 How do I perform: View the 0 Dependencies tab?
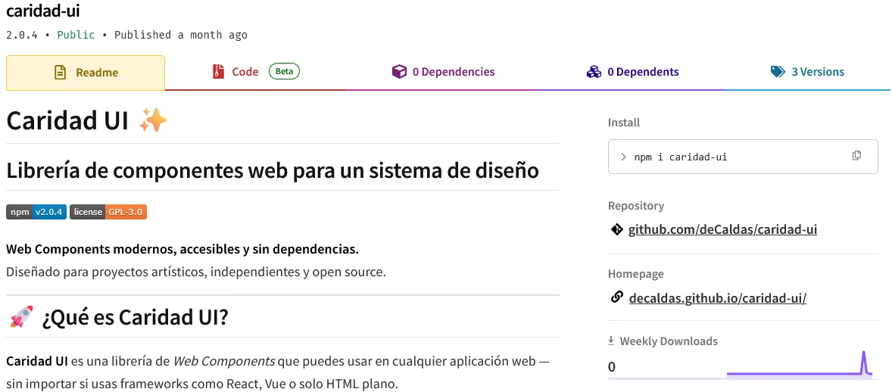[453, 72]
